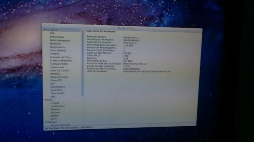254x142 pixels.
Task: Click 'Cache L2 (por Núcleo)' label
Action: [99, 53]
